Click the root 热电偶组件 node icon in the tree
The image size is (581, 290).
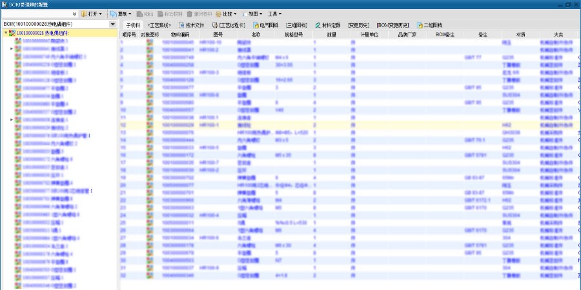[12, 33]
